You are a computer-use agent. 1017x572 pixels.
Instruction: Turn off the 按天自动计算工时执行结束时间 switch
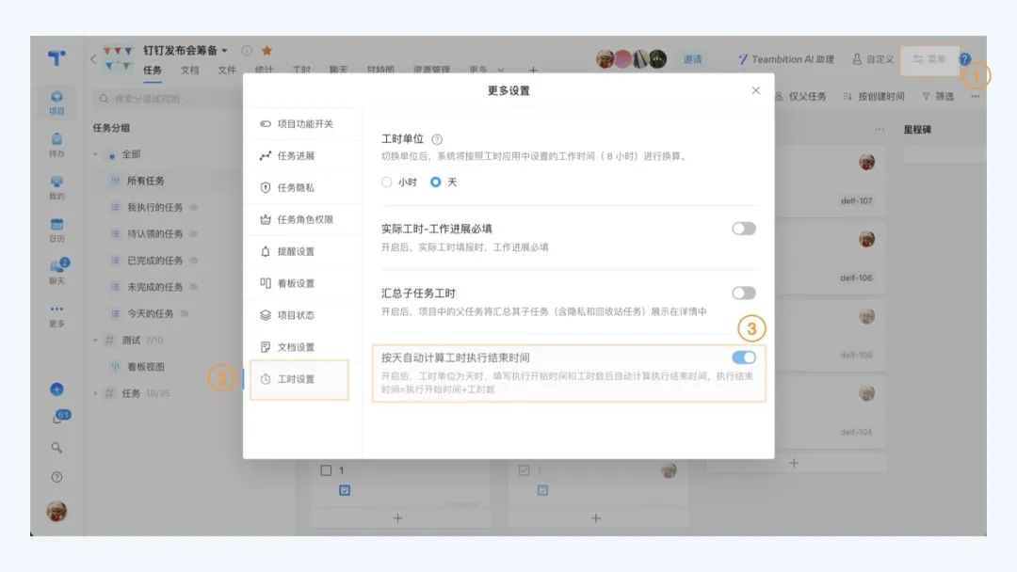744,357
